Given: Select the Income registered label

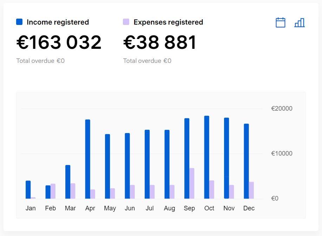Looking at the screenshot, I should (58, 22).
